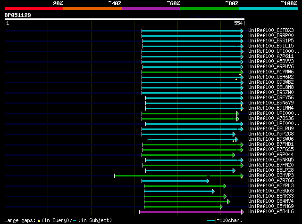This screenshot has width=302, height=224.
Task: Pick the UniRef100_A5B4L6 hit label
Action: (271, 212)
